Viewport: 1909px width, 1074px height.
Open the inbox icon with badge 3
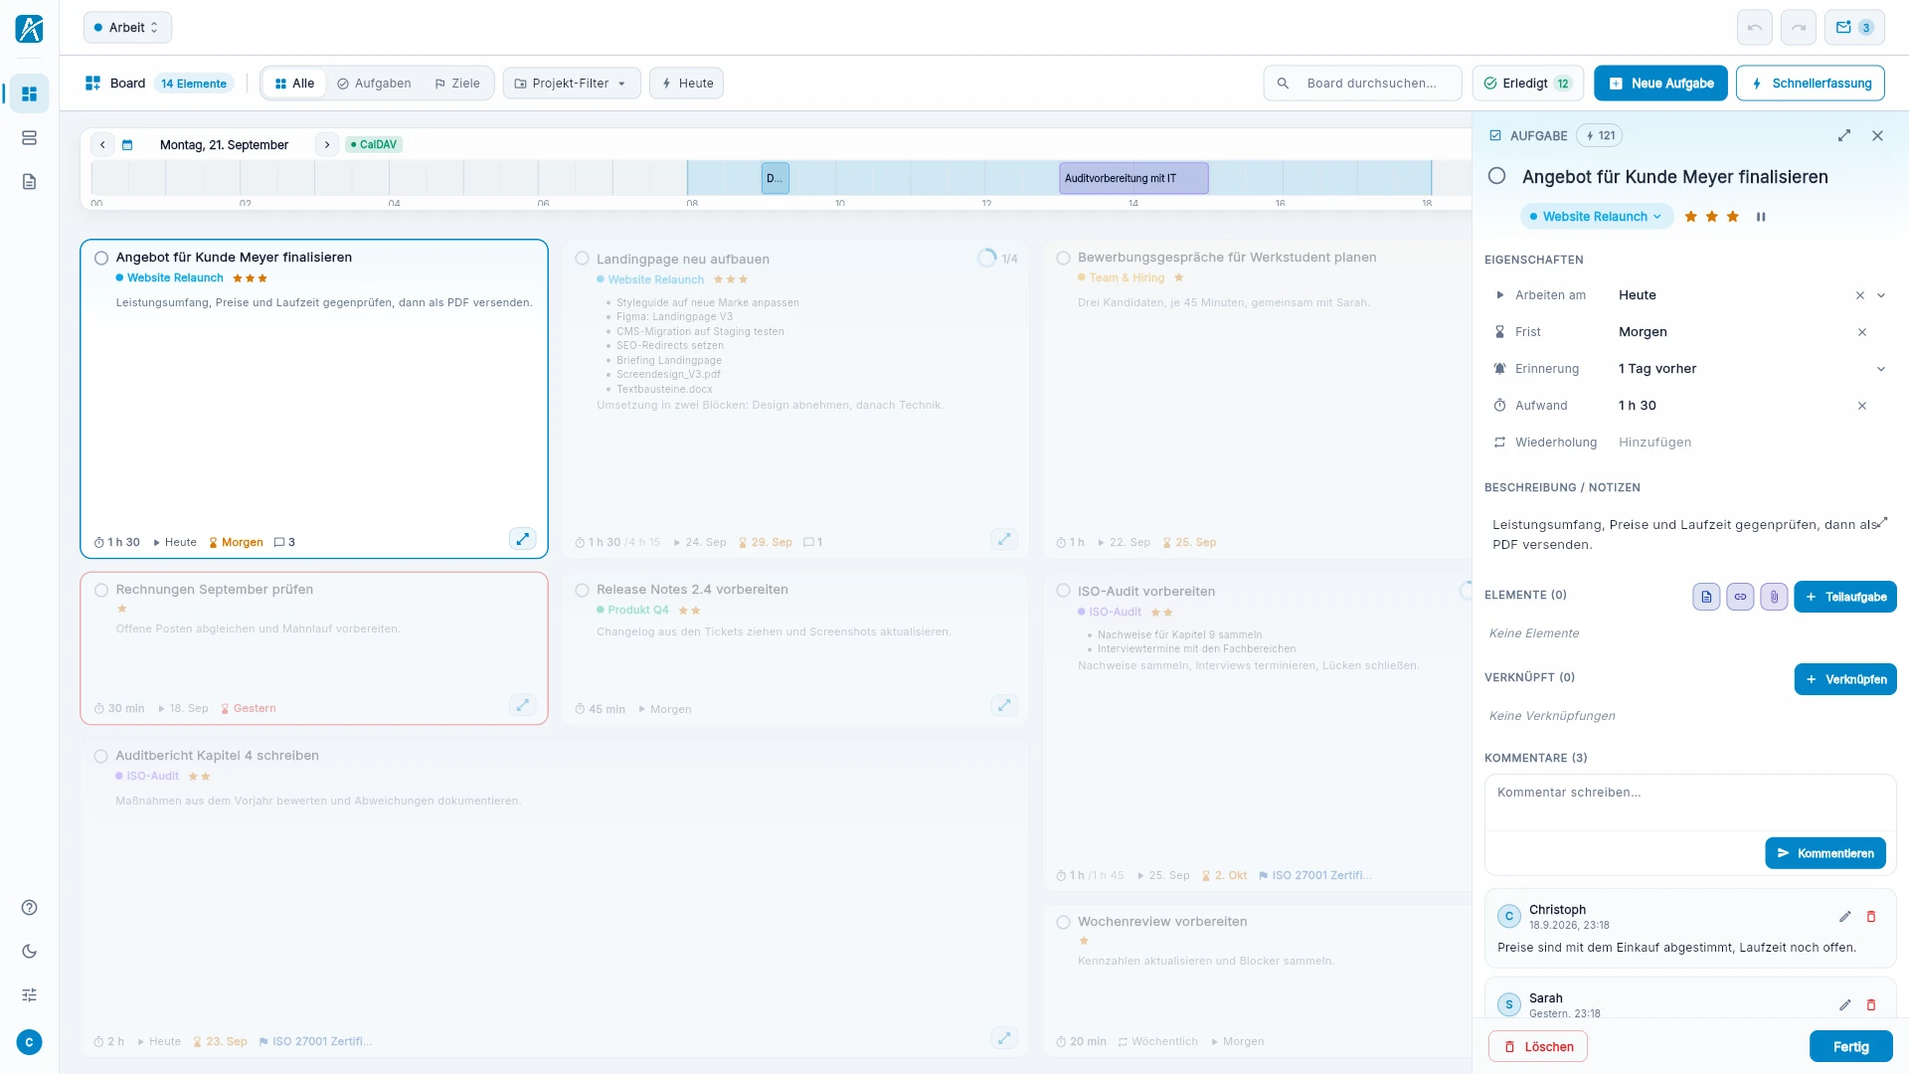(x=1854, y=28)
